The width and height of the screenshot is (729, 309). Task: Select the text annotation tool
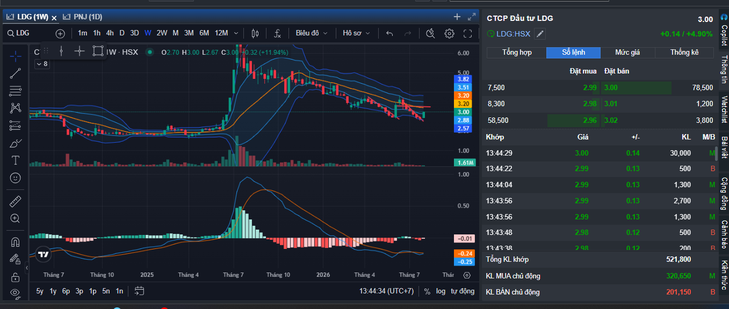pos(16,160)
